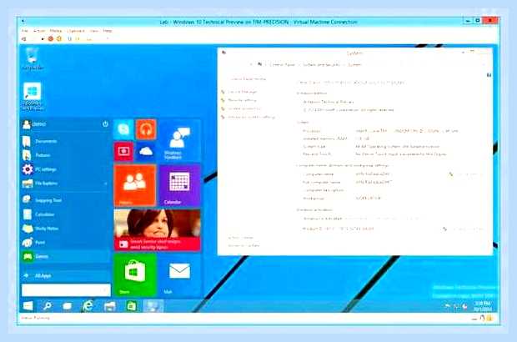Click the help icon in System window
Viewport: 517px width, 342px height.
[x=489, y=75]
